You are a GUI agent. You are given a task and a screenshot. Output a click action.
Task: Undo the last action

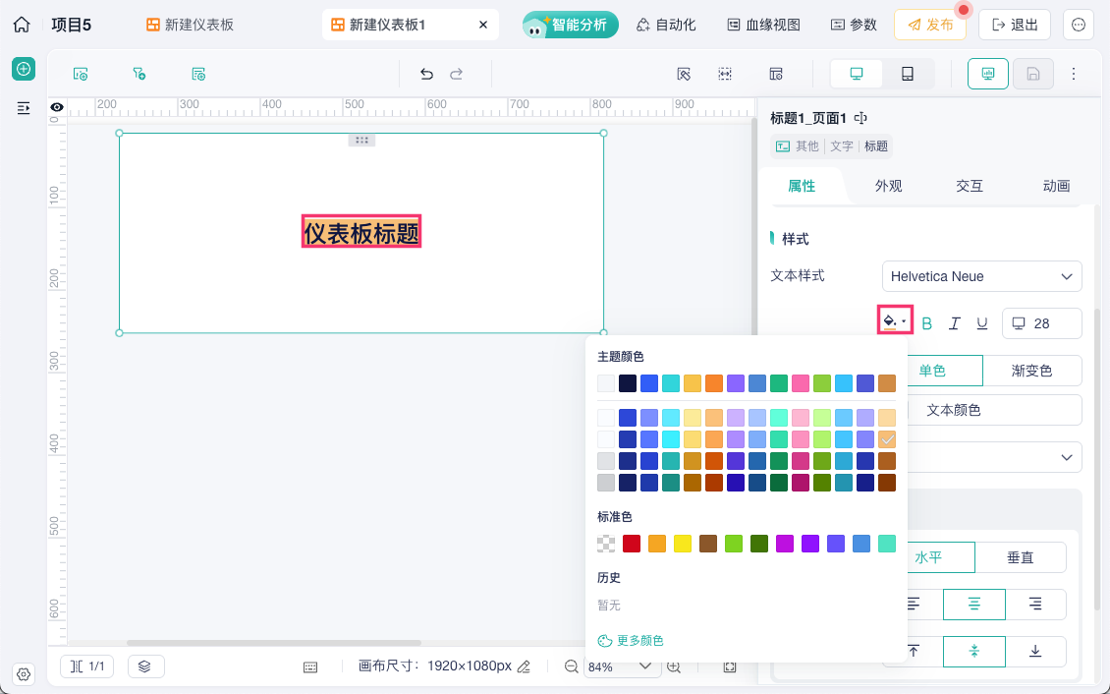426,74
